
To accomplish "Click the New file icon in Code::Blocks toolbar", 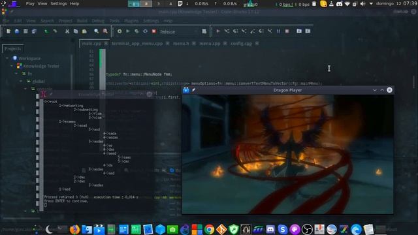I will pos(8,31).
